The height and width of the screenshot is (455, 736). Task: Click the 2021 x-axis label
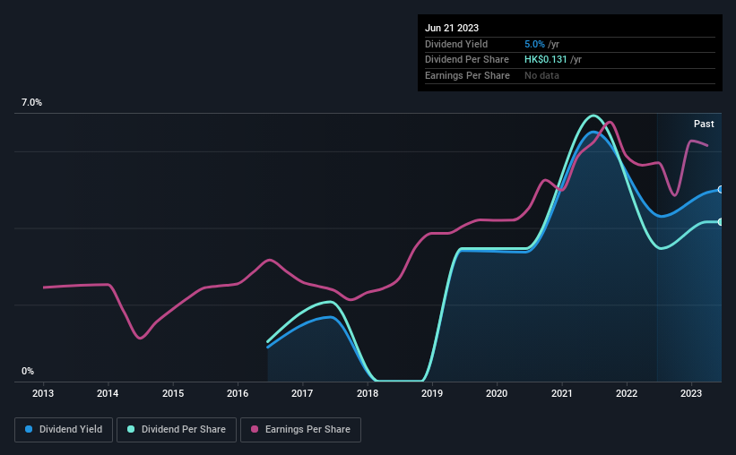click(x=562, y=393)
